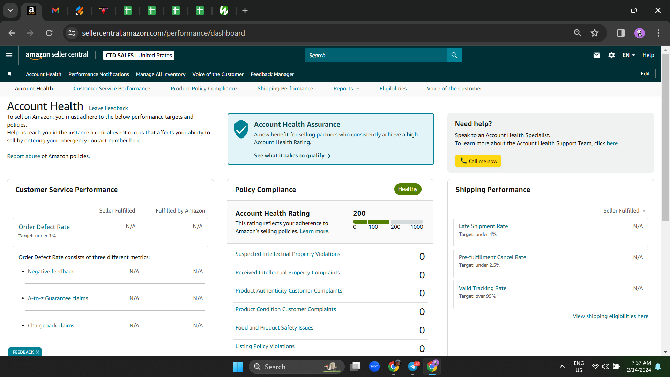Open the Eligibilities tab
Screen dimensions: 670x377
point(393,89)
